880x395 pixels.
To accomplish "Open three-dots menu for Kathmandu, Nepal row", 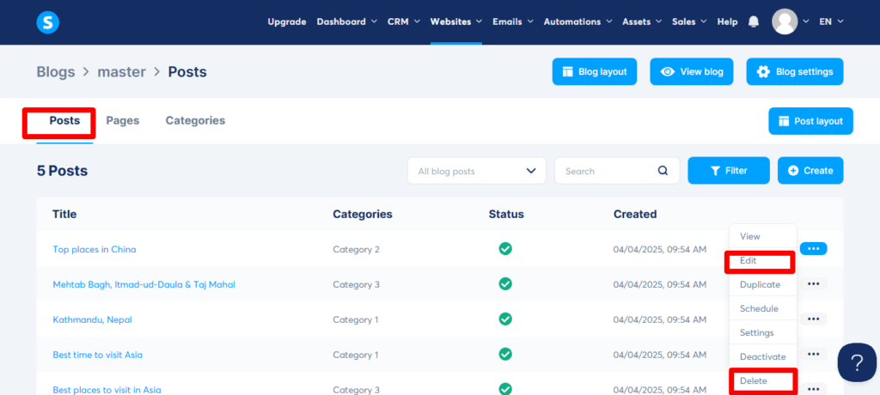I will [813, 319].
